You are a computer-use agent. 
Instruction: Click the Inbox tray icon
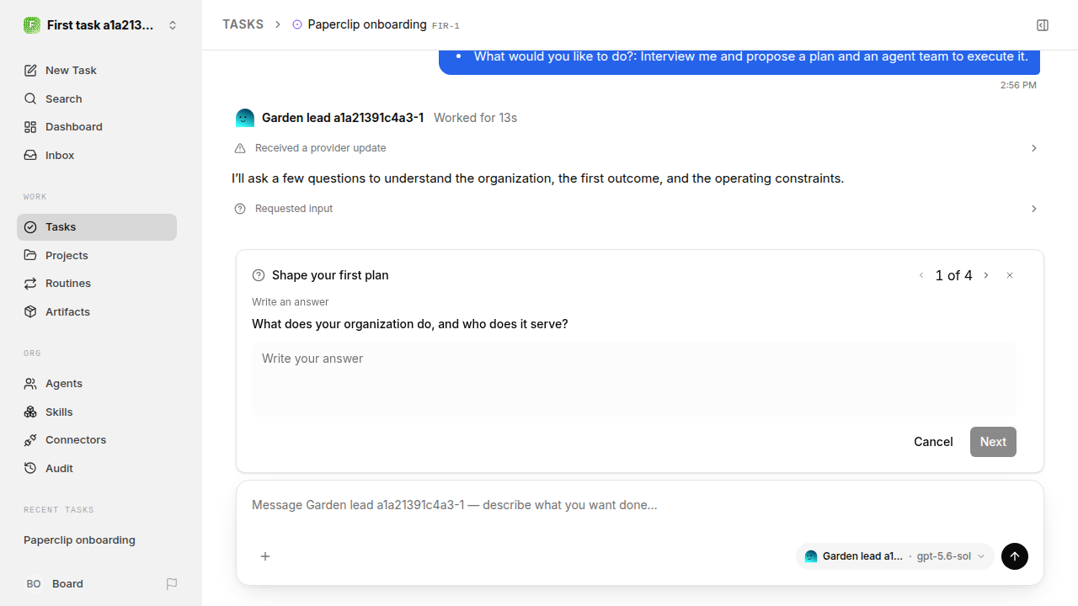pyautogui.click(x=30, y=156)
